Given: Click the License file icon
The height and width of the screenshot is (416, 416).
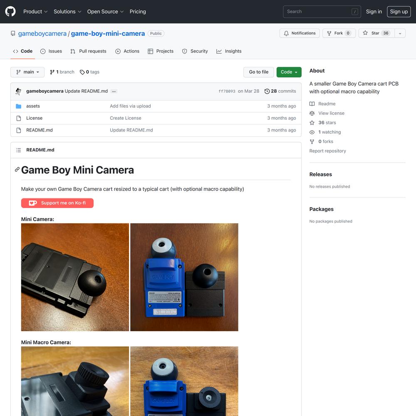Looking at the screenshot, I should pos(19,118).
